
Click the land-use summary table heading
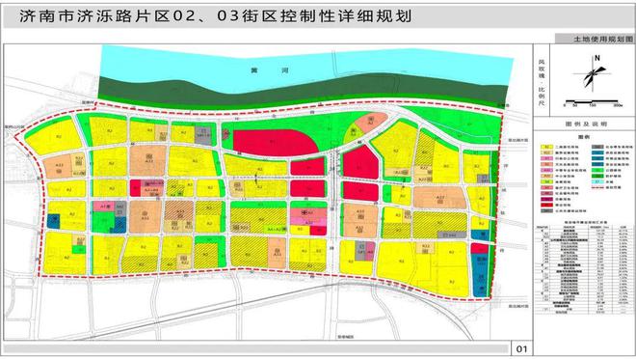(x=586, y=223)
